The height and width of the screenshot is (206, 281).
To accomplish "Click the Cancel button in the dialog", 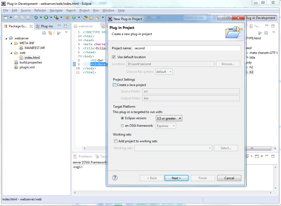I will [229, 178].
